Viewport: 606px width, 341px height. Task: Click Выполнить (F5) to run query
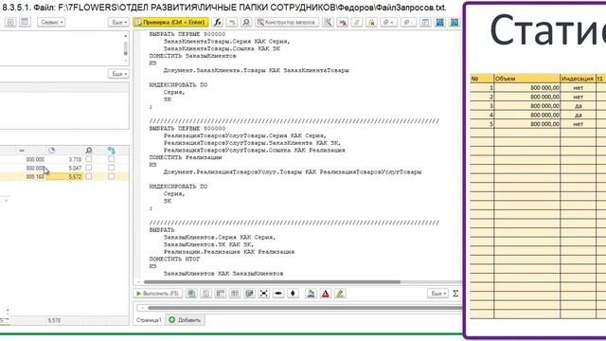tap(158, 294)
